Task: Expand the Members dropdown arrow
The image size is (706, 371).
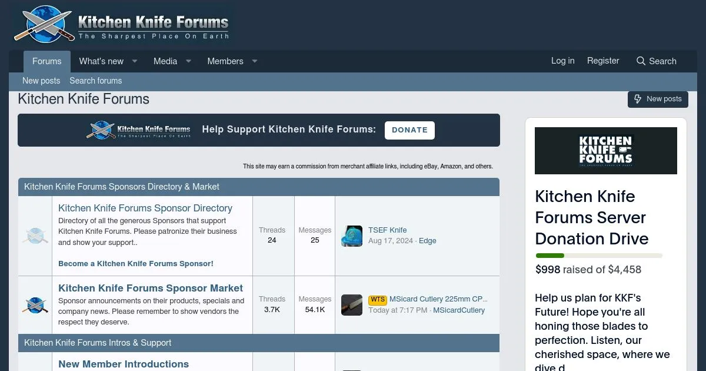Action: point(255,61)
